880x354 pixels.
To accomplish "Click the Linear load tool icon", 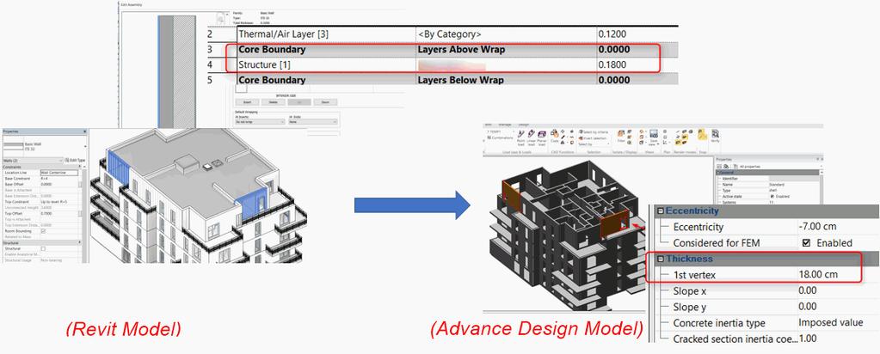I will (x=531, y=134).
